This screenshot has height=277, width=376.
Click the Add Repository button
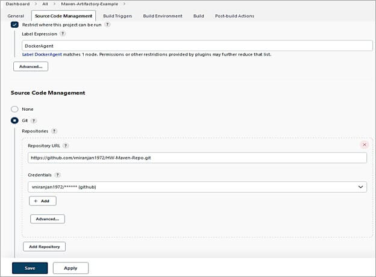pyautogui.click(x=44, y=246)
